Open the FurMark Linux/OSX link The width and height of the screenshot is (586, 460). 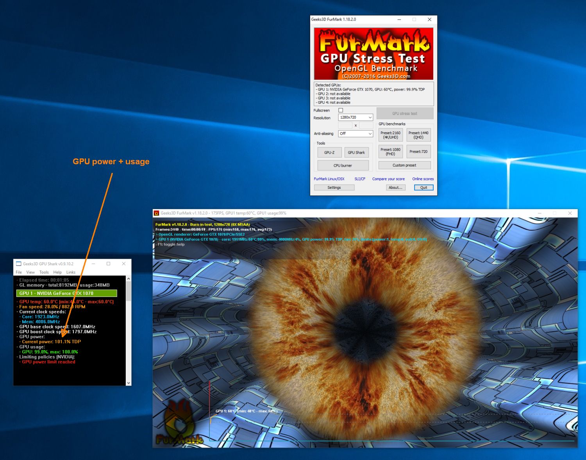[x=329, y=179]
